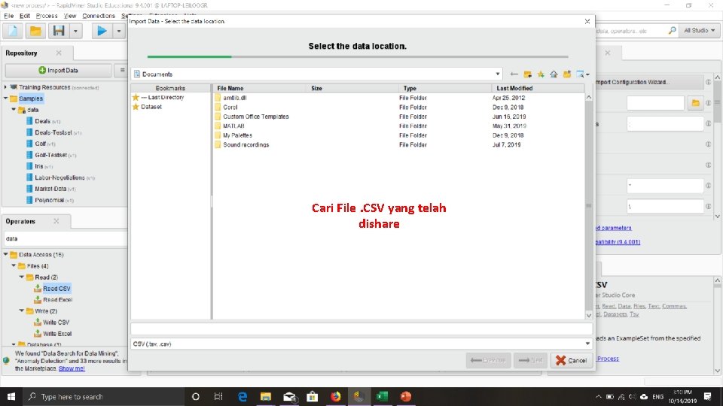Click file list vertical scrollbar down arrow

tap(589, 315)
